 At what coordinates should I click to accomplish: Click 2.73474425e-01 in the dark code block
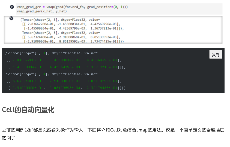click(x=102, y=88)
